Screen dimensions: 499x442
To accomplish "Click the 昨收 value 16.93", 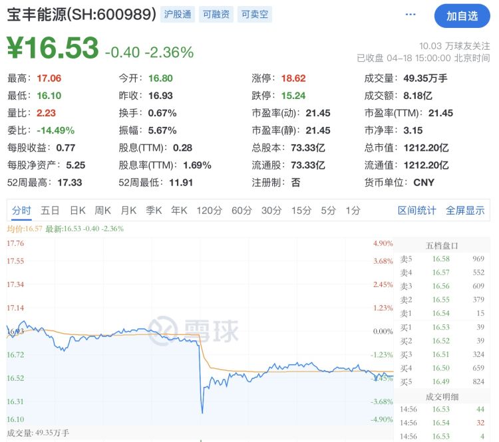I will tap(160, 96).
